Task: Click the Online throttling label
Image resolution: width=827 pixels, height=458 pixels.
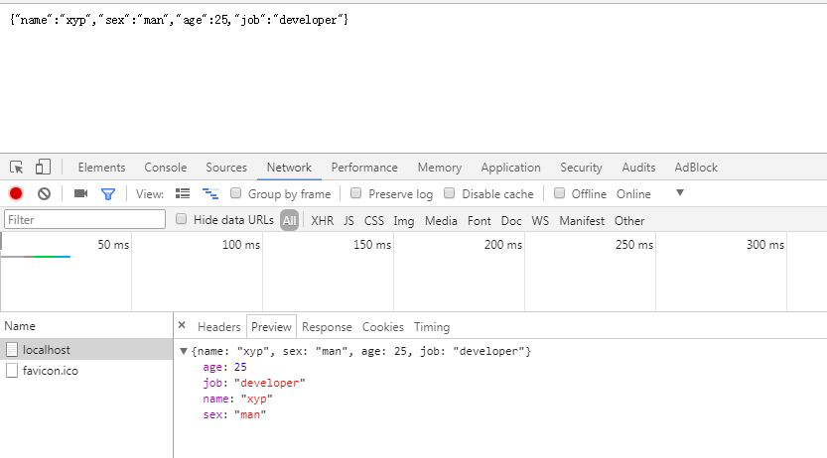Action: [x=633, y=193]
